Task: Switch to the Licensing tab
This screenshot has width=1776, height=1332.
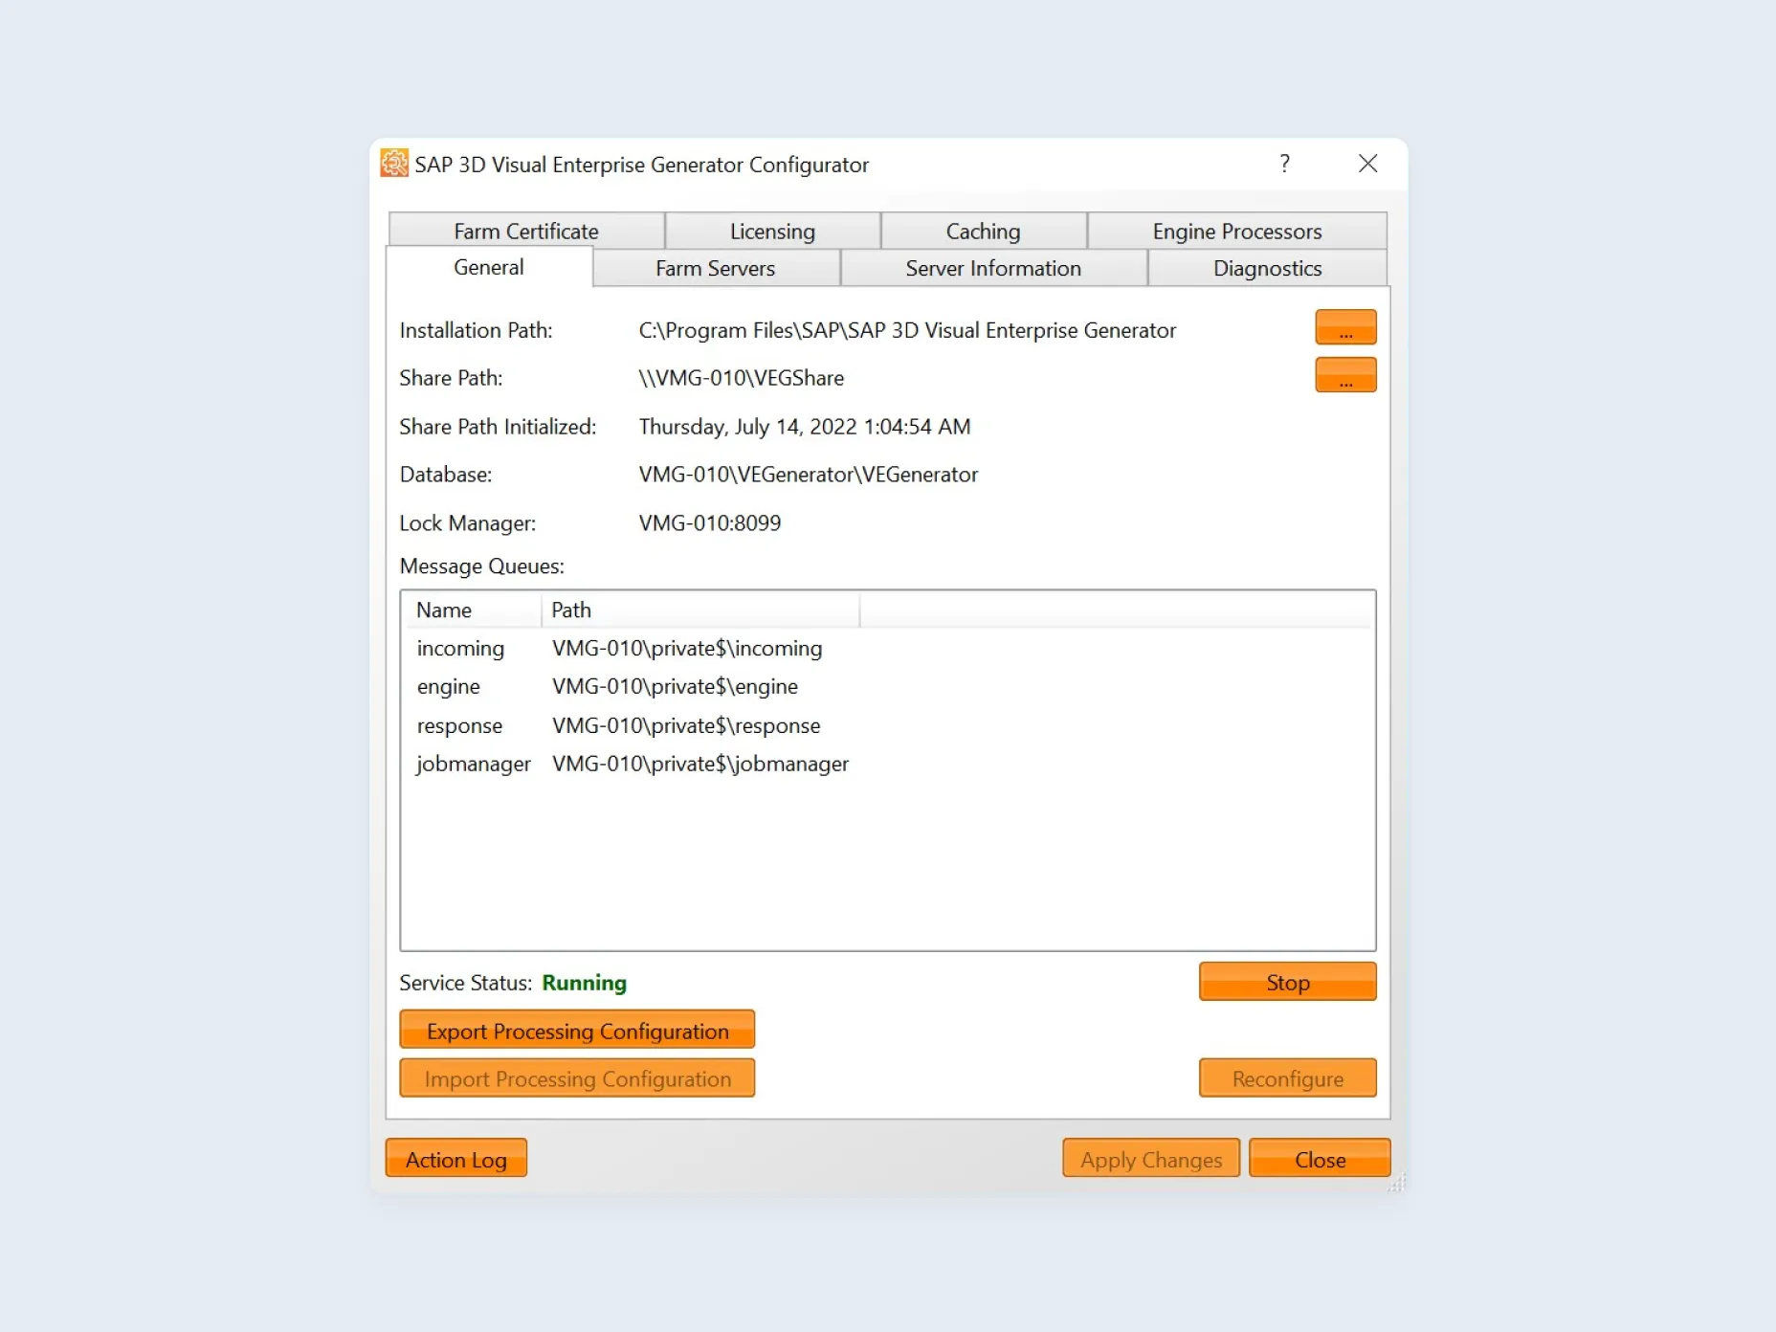Action: [772, 231]
